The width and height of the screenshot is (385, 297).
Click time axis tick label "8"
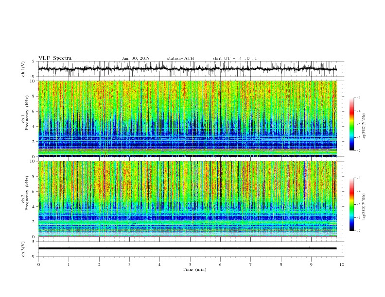(x=281, y=264)
